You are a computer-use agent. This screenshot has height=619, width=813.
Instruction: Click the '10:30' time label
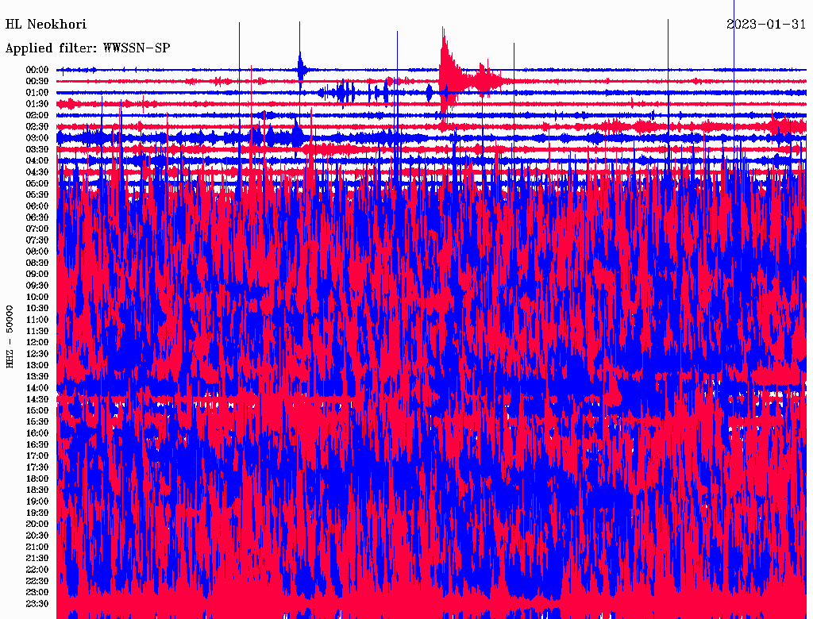37,309
